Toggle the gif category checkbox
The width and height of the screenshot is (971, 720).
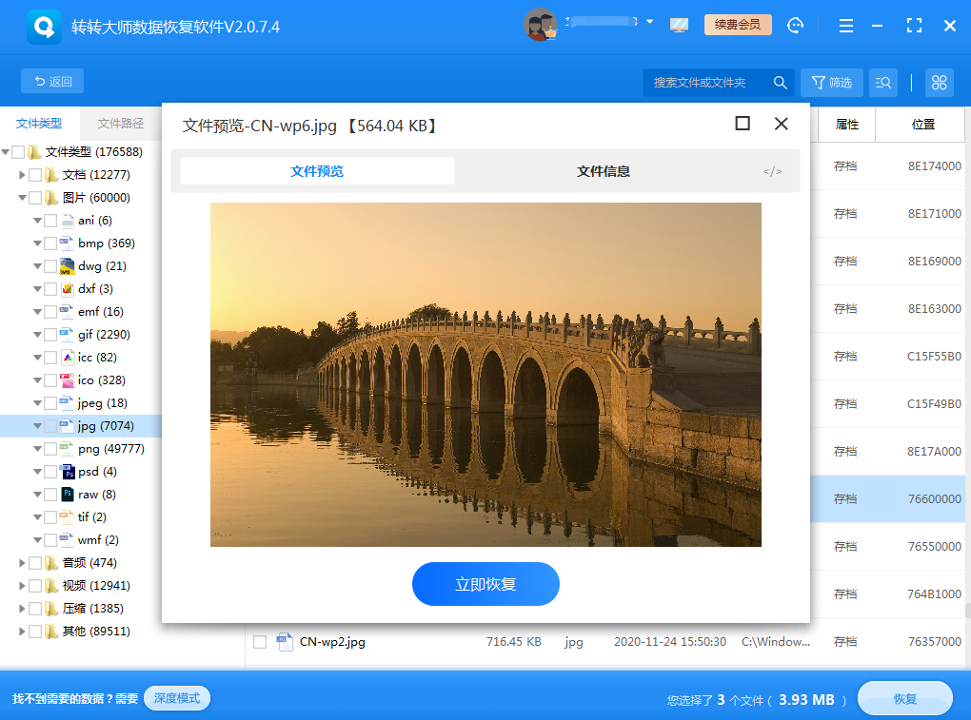pyautogui.click(x=50, y=335)
